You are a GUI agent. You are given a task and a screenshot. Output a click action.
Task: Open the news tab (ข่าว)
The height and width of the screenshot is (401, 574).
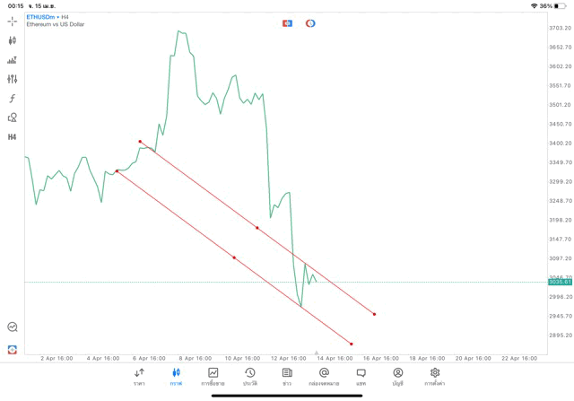point(287,377)
